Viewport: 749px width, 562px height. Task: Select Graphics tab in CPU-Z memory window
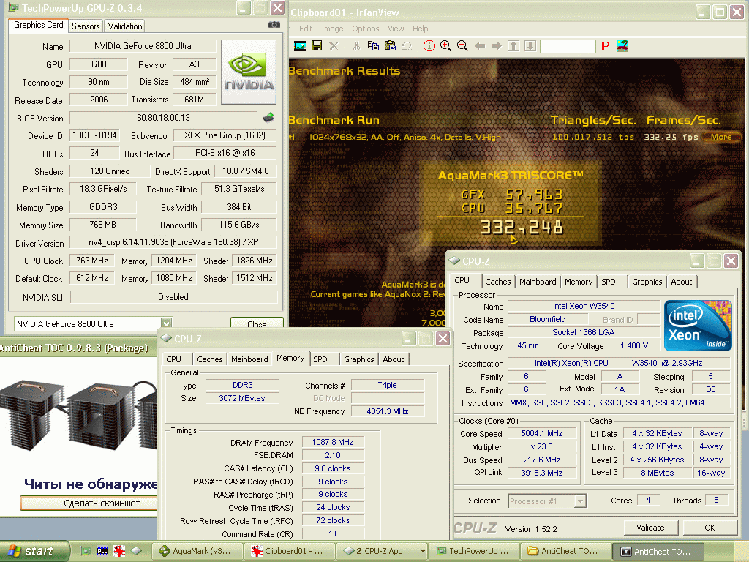358,359
